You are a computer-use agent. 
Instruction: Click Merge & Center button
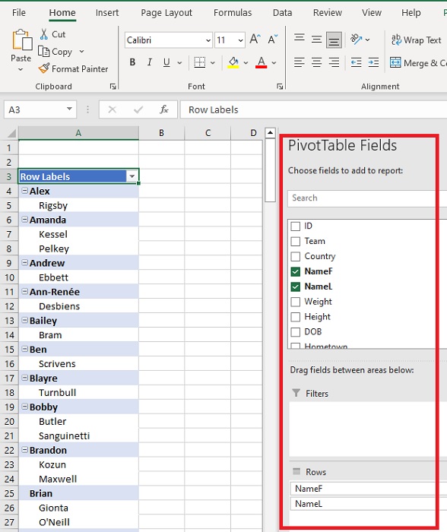click(418, 63)
